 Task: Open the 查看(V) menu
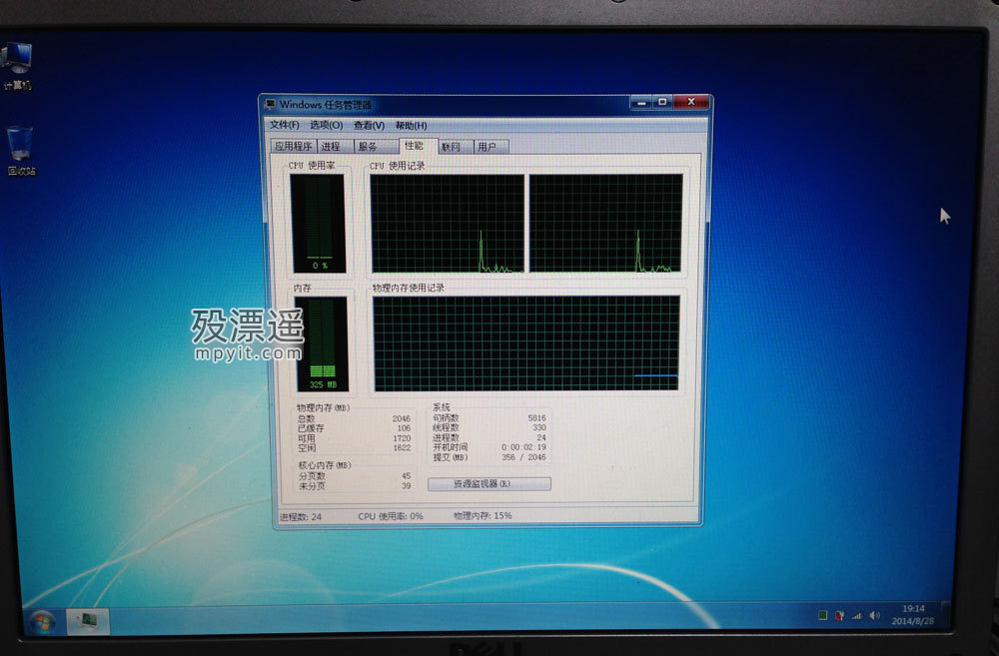click(369, 126)
